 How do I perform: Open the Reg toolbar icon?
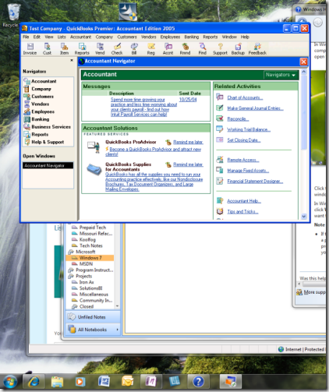[151, 49]
